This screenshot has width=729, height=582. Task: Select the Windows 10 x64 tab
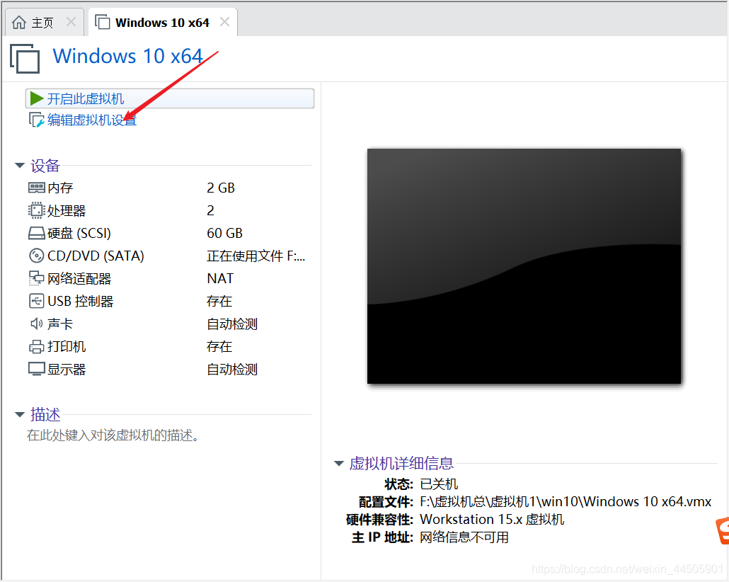(x=163, y=23)
